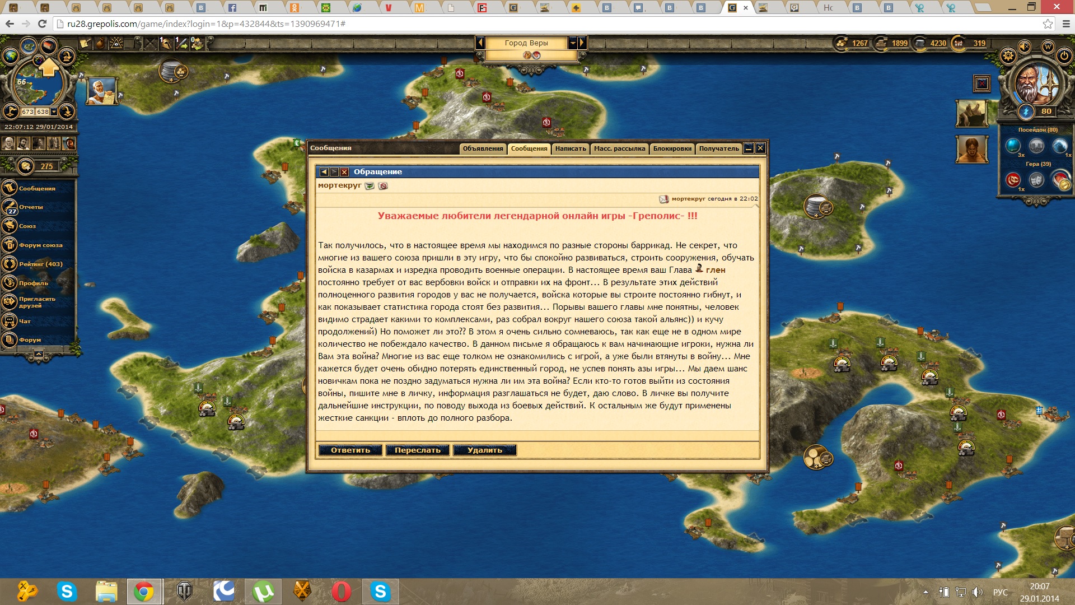
Task: Switch to previous city with left arrow
Action: pyautogui.click(x=480, y=43)
